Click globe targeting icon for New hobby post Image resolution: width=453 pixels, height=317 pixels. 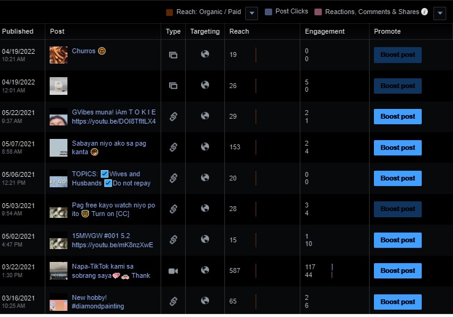205,301
